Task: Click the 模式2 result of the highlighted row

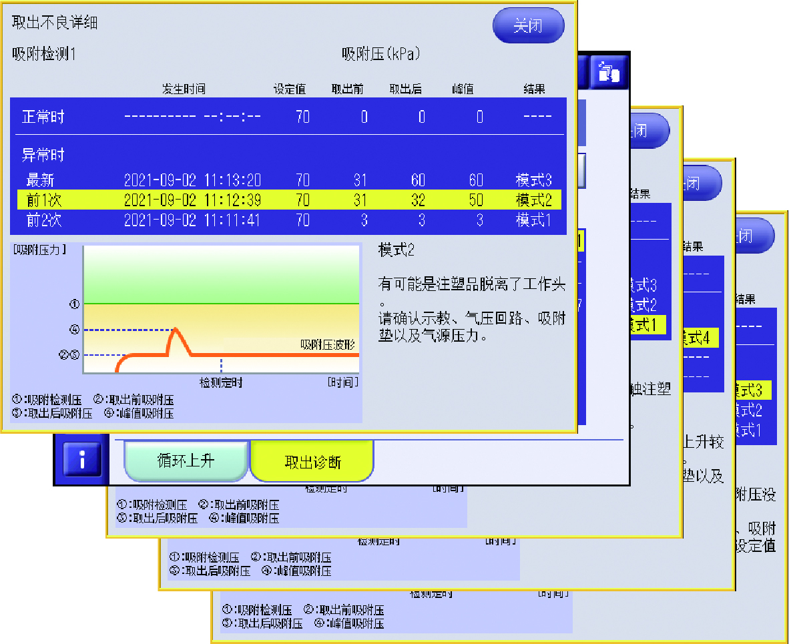Action: point(533,199)
